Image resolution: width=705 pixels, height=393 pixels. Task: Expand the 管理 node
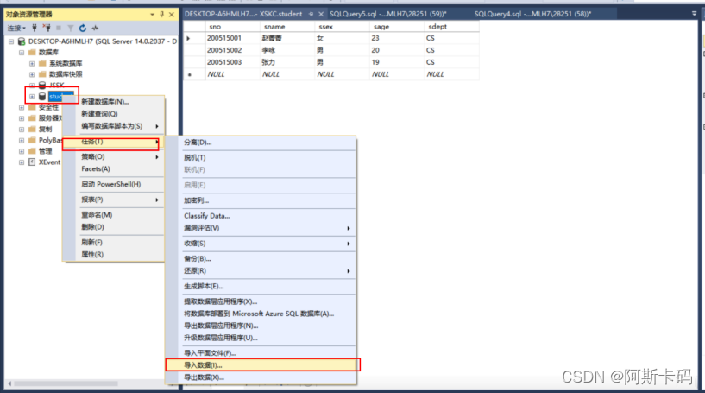click(x=22, y=151)
